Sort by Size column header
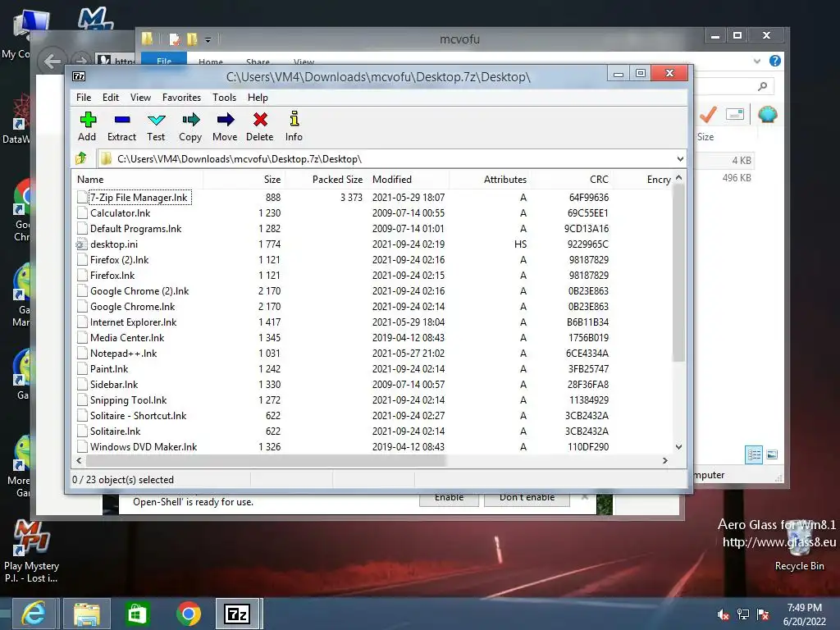 click(243, 180)
